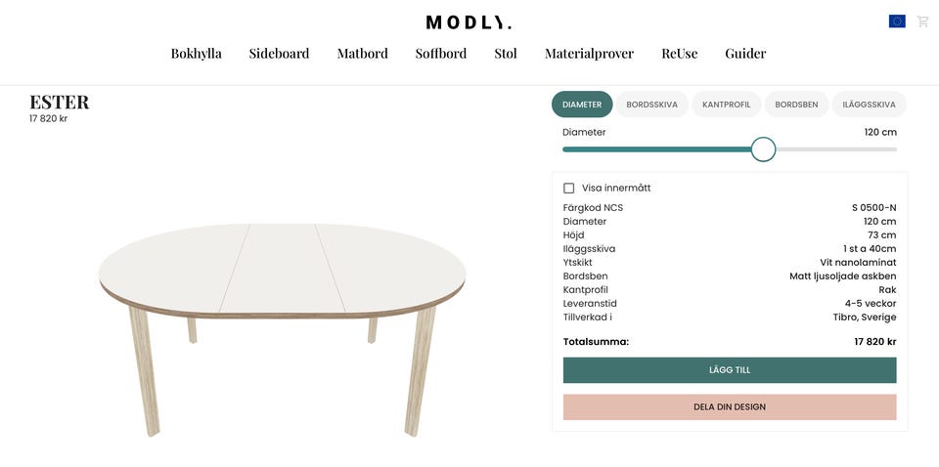
Task: Open the Matbord menu item
Action: 362,54
